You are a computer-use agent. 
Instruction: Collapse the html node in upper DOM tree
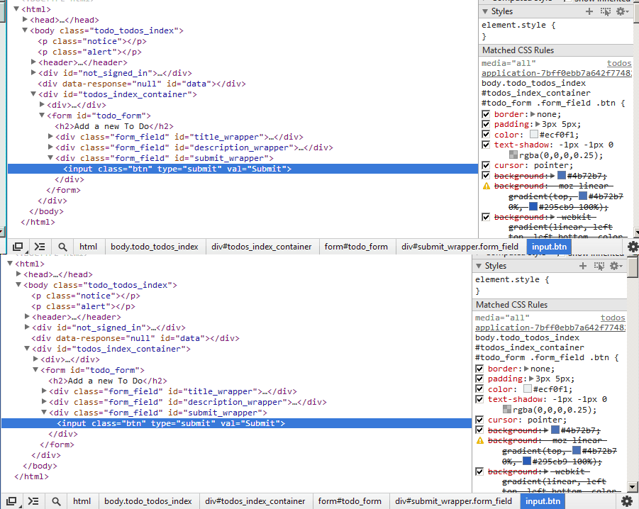(16, 9)
